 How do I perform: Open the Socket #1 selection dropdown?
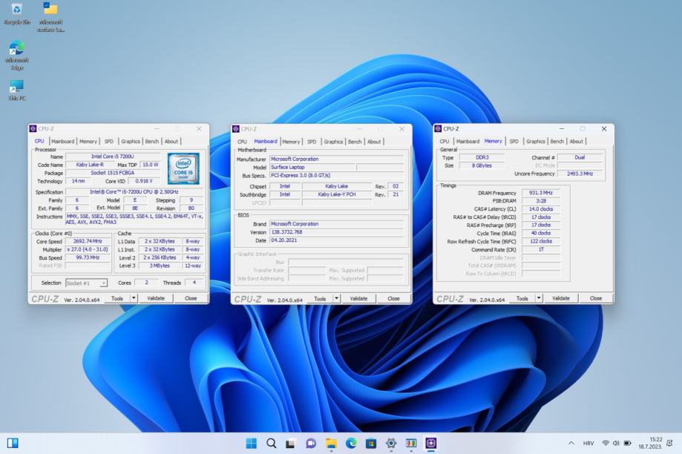click(x=87, y=283)
